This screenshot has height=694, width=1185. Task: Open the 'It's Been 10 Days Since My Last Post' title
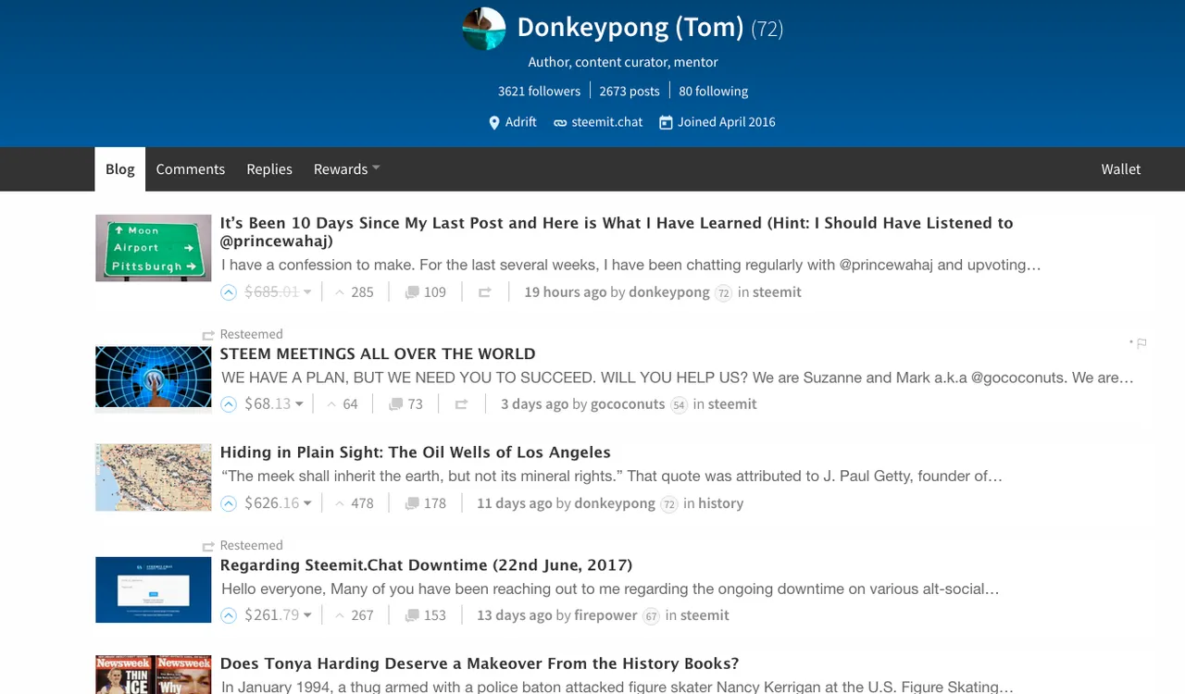click(617, 232)
